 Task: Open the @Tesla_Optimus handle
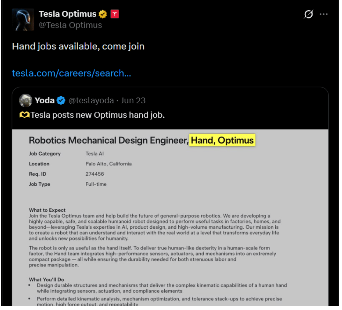point(71,25)
